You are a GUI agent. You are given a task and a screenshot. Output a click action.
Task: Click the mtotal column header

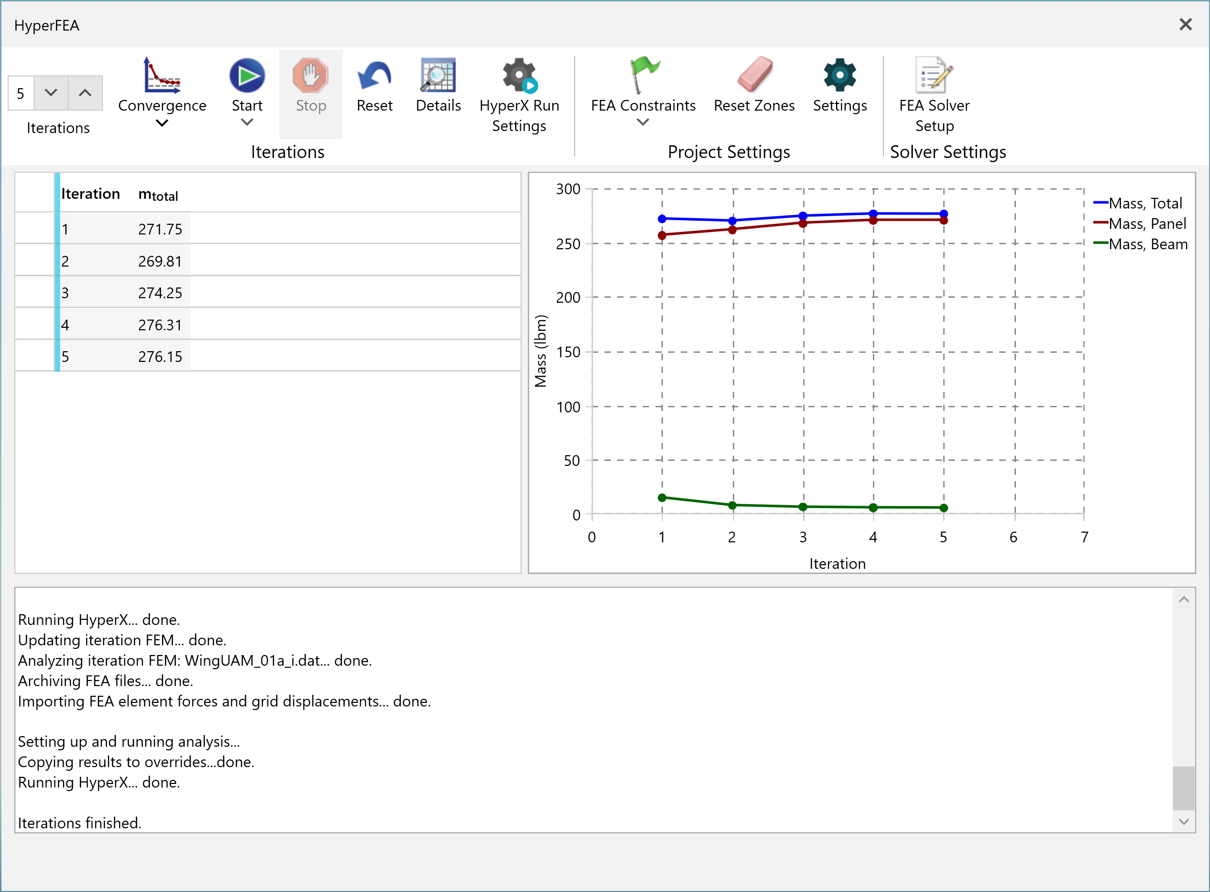pos(158,194)
